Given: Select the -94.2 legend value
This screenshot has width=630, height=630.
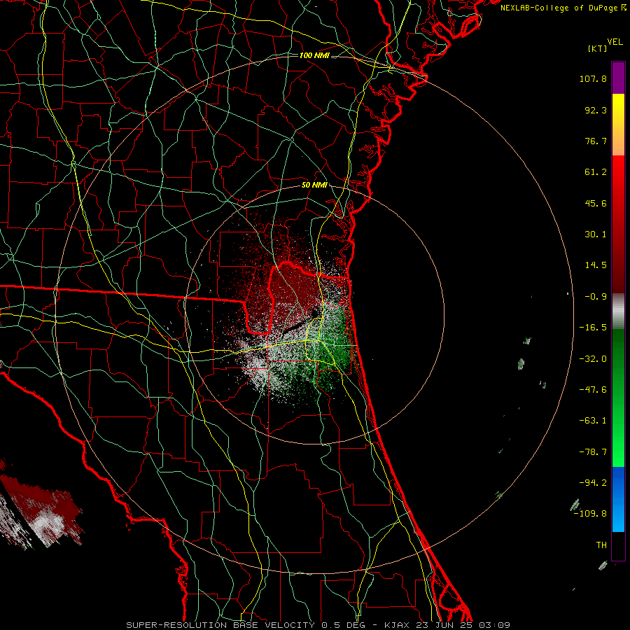Looking at the screenshot, I should (x=593, y=483).
